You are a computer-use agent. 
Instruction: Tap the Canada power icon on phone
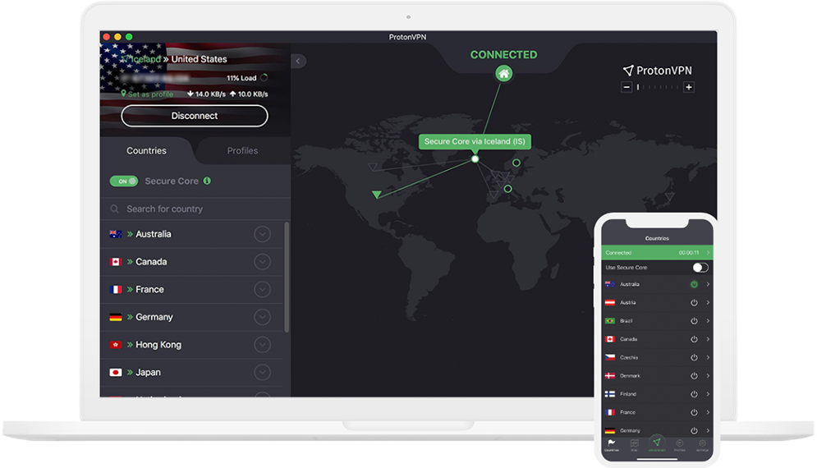tap(694, 339)
